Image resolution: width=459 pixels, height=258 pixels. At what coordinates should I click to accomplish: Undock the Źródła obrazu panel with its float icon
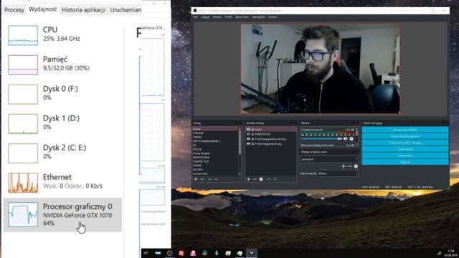pos(292,123)
